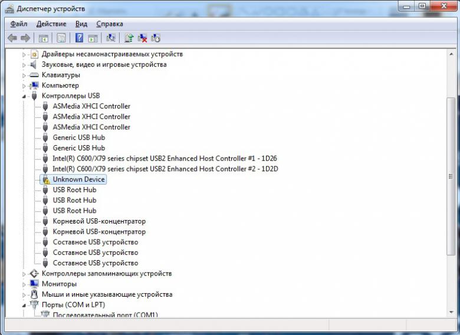Click the scrollbar up arrow
Screen dimensions: 460x335
click(x=451, y=54)
